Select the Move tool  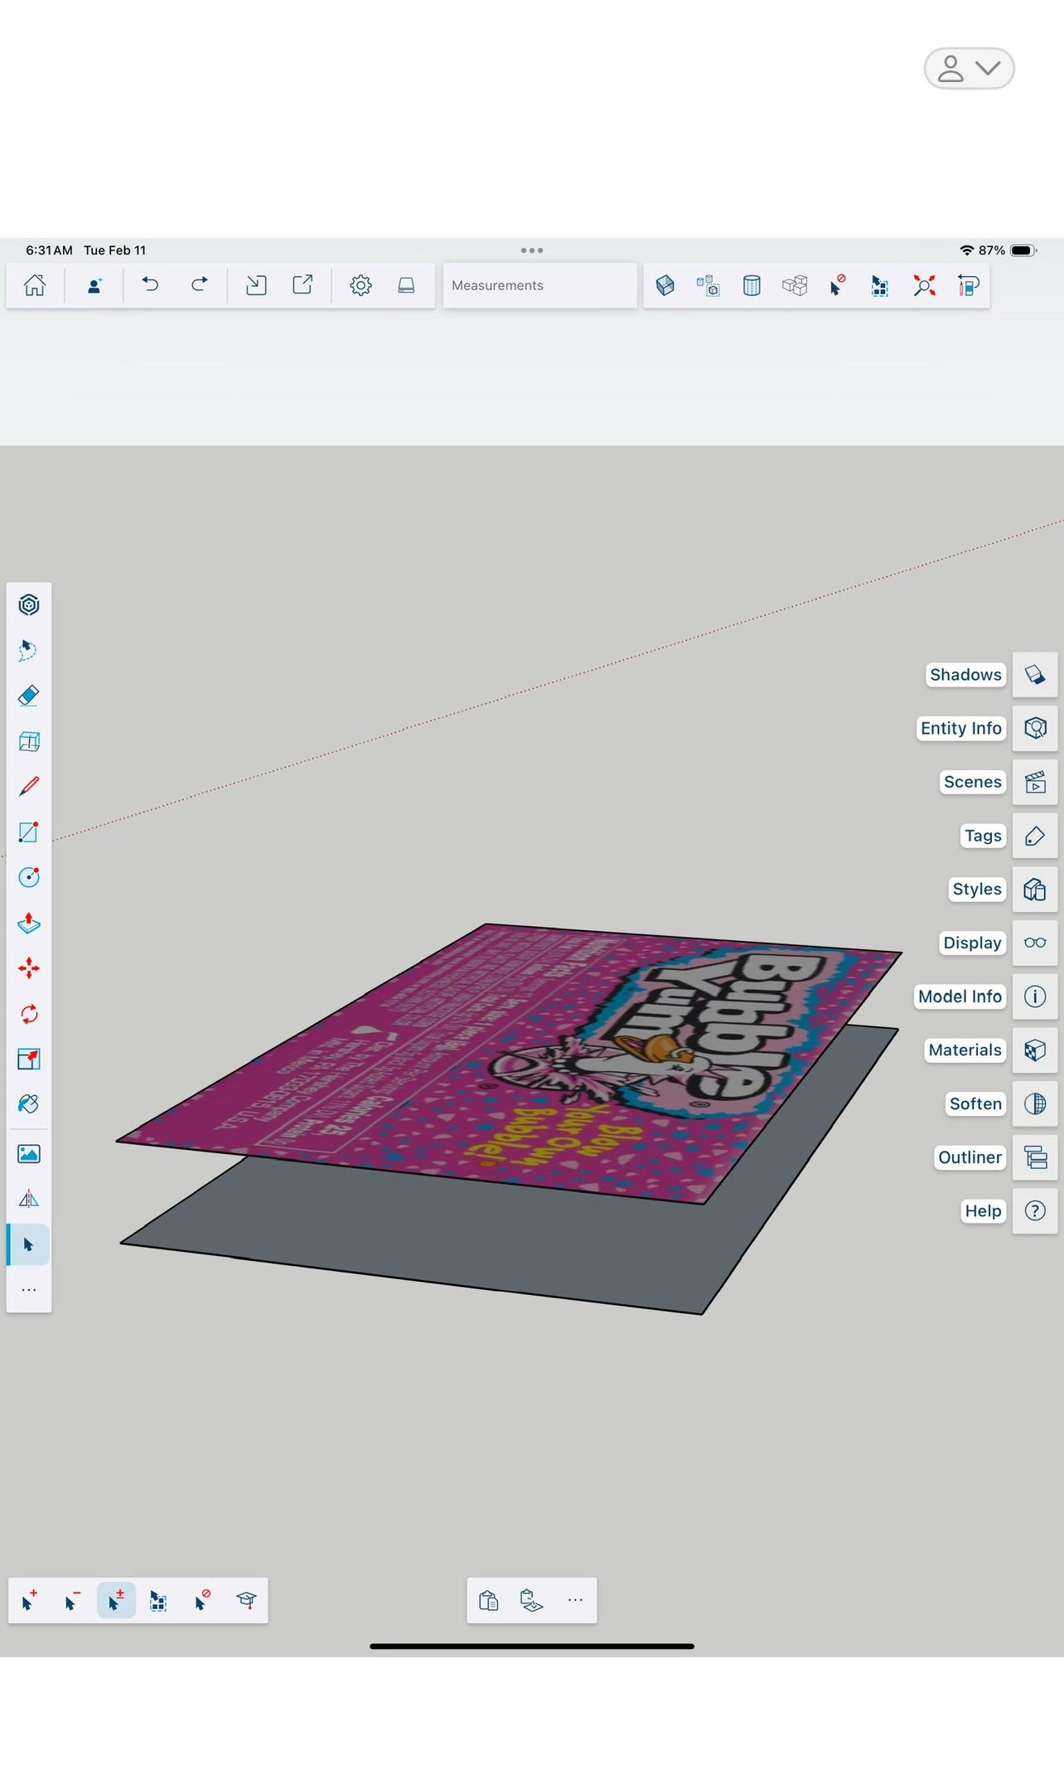pyautogui.click(x=29, y=968)
